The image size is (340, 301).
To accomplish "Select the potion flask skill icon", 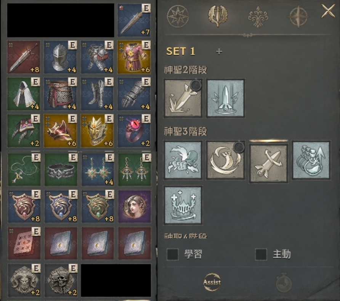I will point(311,160).
